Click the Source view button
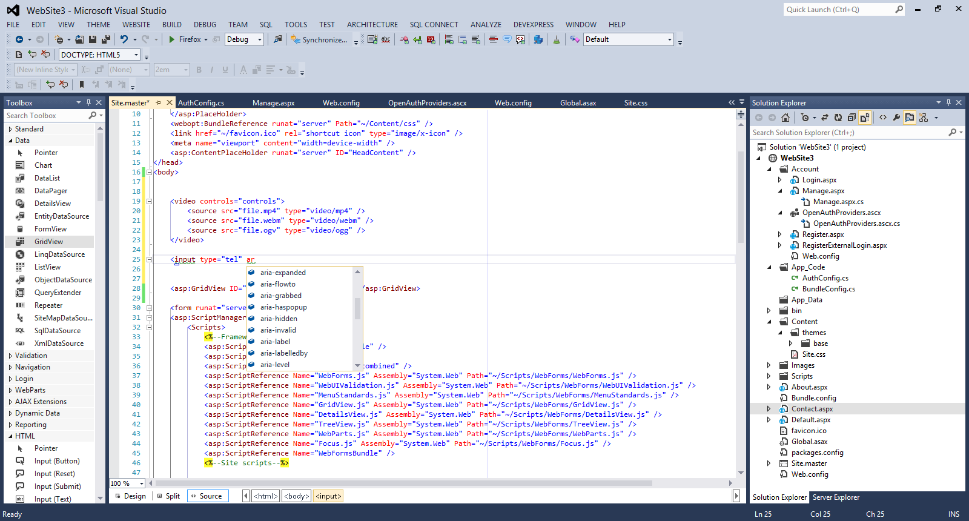 pyautogui.click(x=207, y=496)
